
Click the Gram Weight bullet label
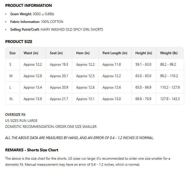[x=21, y=14]
